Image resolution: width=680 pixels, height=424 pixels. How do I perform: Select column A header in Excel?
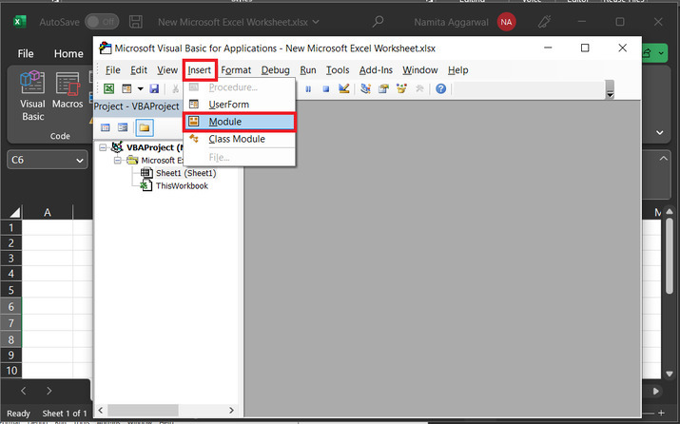(x=48, y=212)
